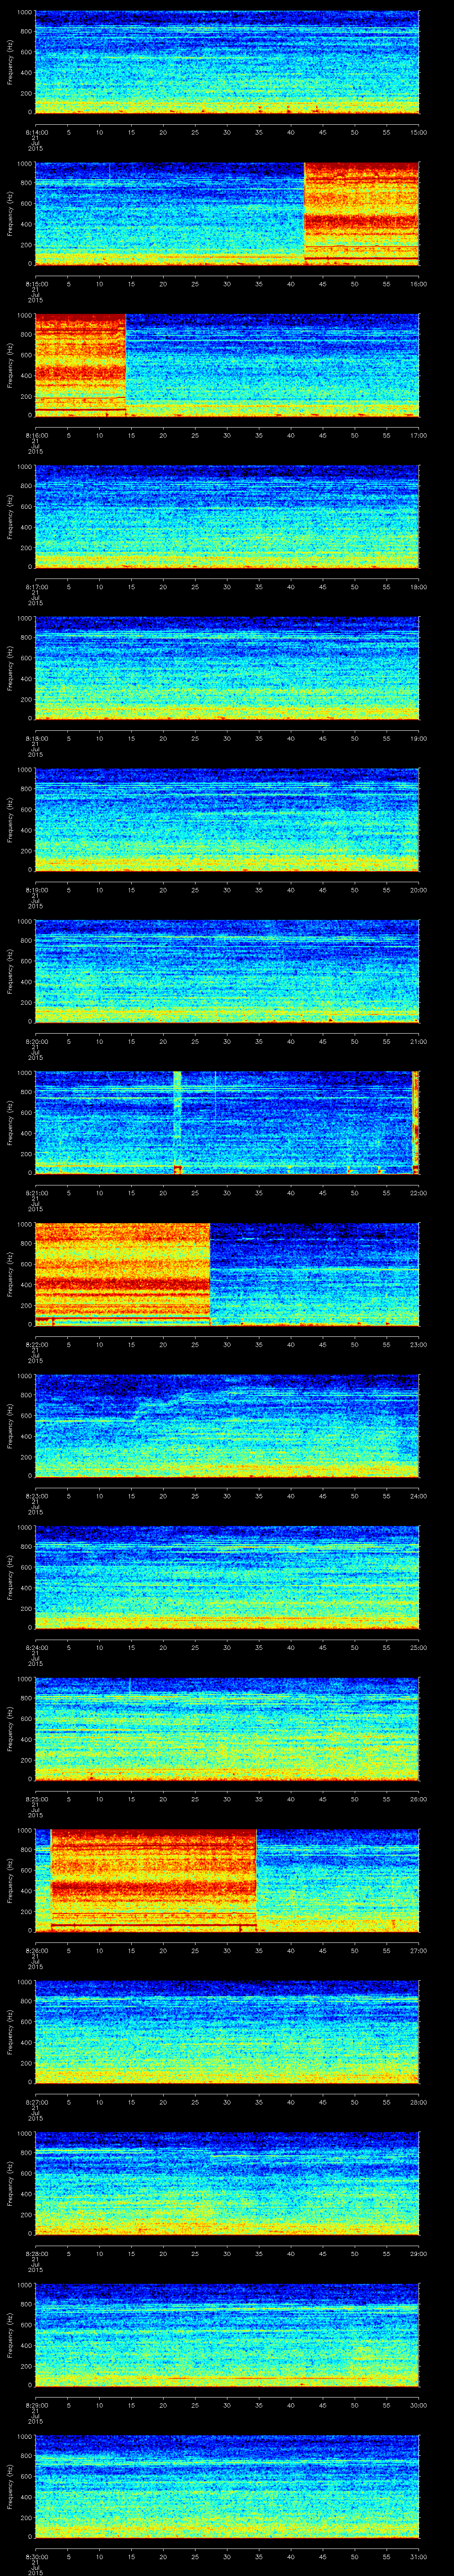Open the 8:19 spectrogram panel
Screen dimensions: 454x2576
point(227,820)
